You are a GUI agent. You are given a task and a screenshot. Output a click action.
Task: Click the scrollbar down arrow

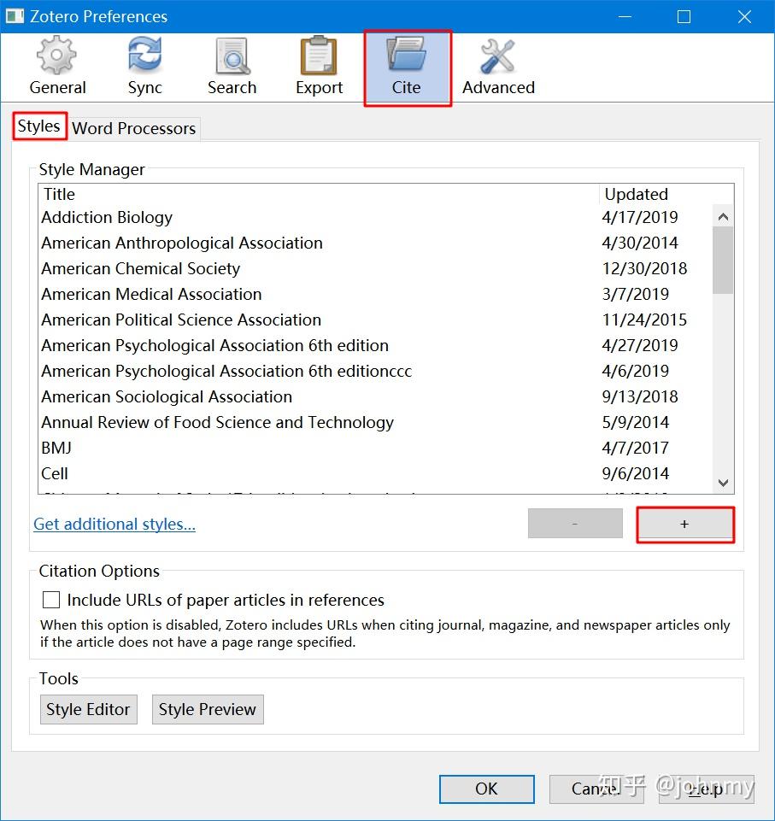[722, 482]
